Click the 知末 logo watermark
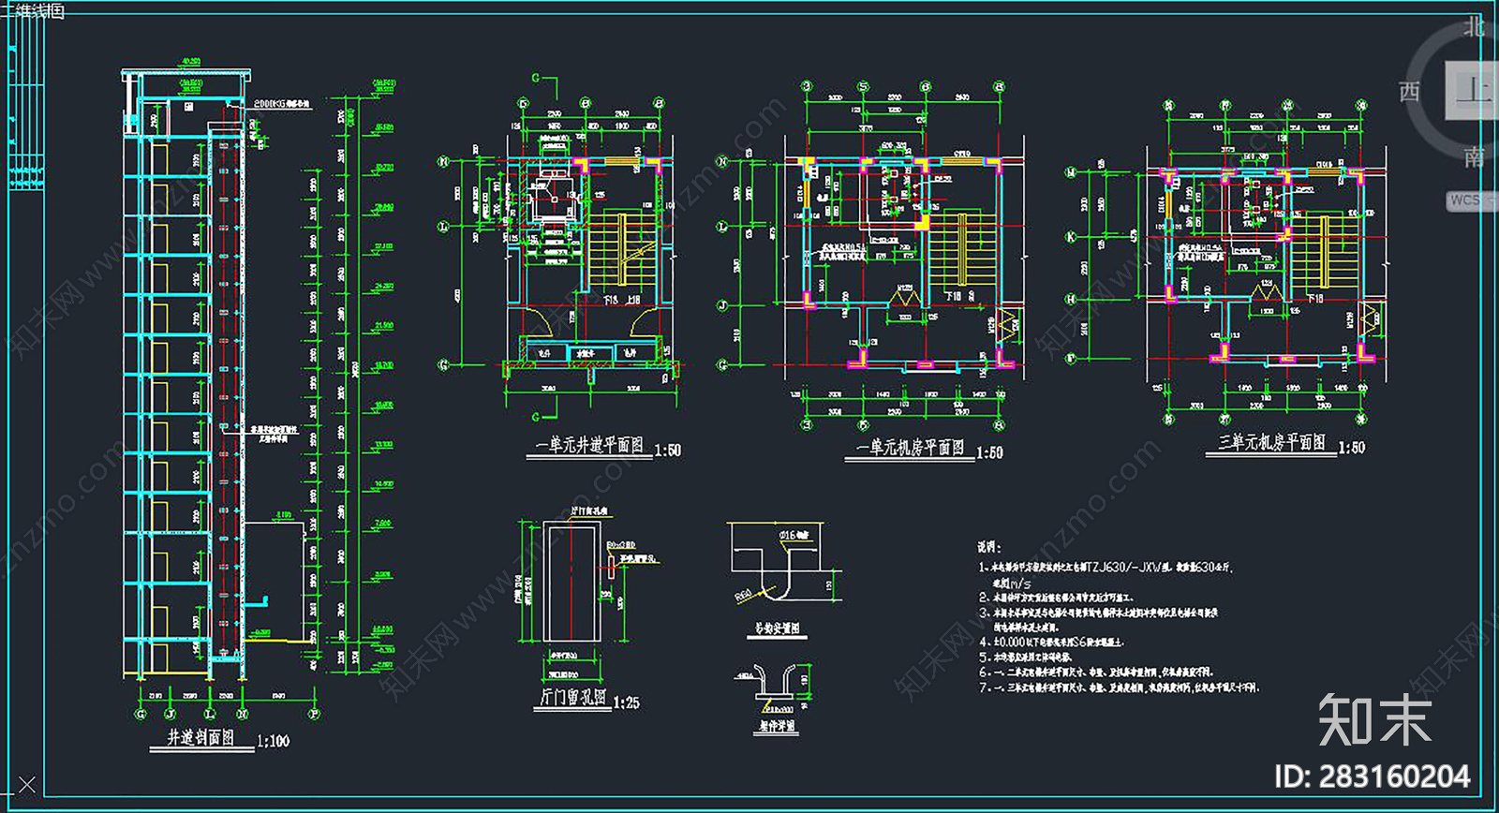The image size is (1499, 813). point(1374,719)
